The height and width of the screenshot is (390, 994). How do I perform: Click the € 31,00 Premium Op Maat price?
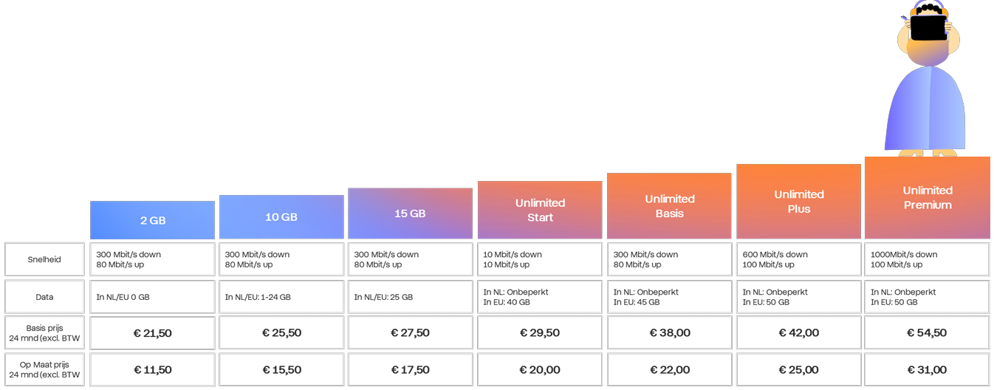(x=927, y=370)
